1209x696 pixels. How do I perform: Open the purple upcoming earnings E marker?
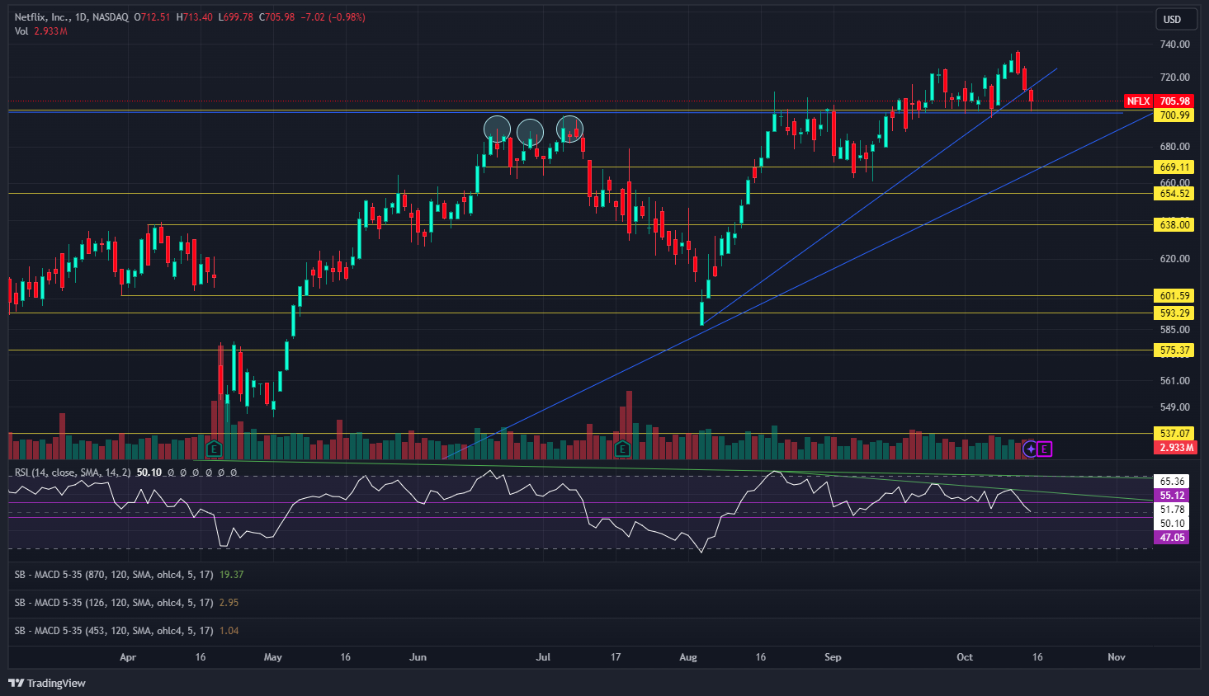[x=1045, y=449]
